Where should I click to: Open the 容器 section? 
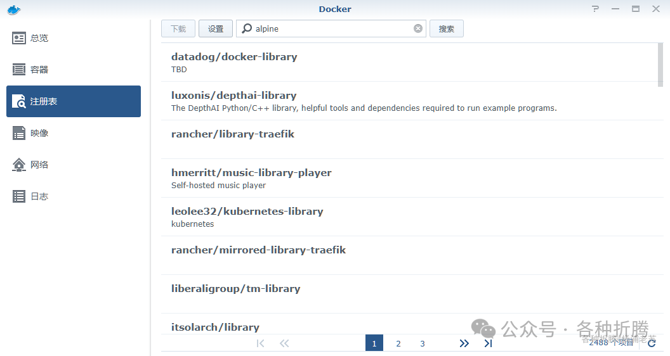(x=74, y=70)
